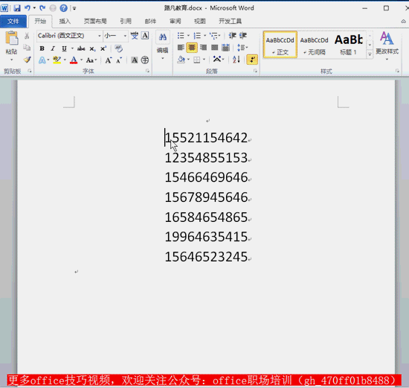
Task: Click the enclosed character (字) icon
Action: click(145, 60)
